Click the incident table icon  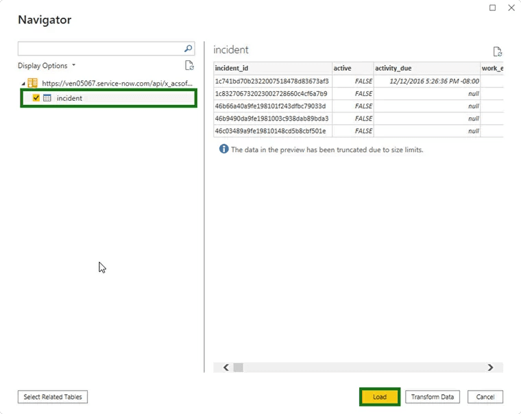coord(47,98)
